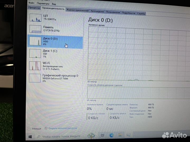This screenshot has height=142, width=190.
Task: Open File Explorer from the taskbar
Action: coord(120,135)
